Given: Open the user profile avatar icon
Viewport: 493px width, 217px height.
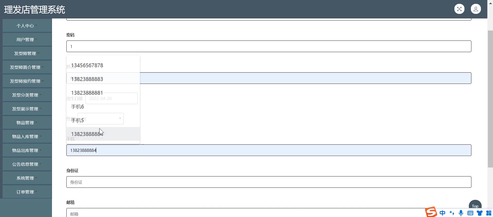Looking at the screenshot, I should 476,9.
